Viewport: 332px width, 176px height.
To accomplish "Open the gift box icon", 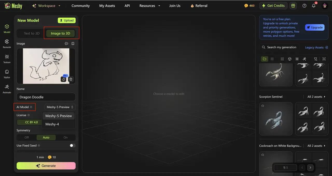I will point(293,6).
